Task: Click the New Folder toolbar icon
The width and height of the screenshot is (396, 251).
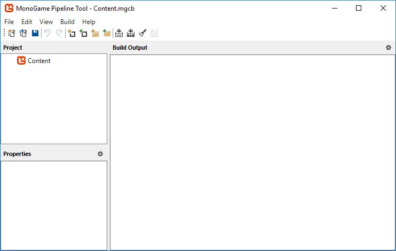Action: coord(95,33)
